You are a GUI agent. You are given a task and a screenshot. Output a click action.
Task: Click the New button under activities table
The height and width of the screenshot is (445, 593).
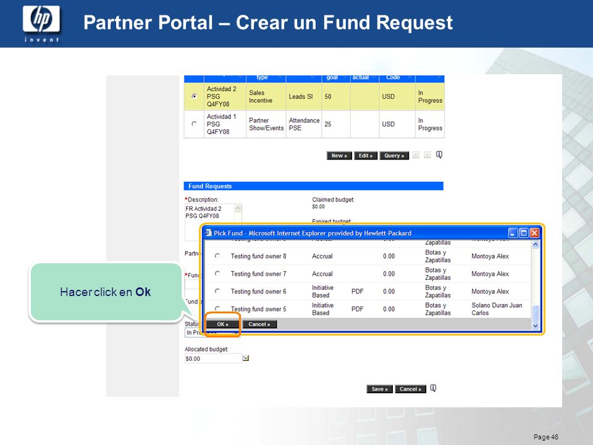tap(339, 156)
